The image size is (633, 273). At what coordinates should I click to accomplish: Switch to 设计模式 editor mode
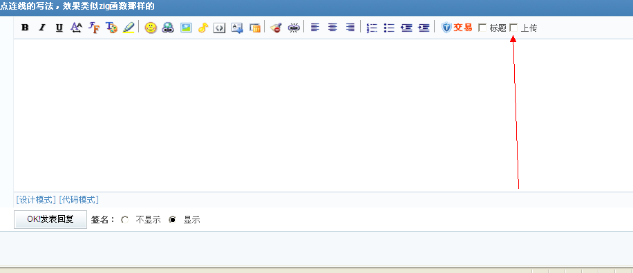[x=36, y=200]
